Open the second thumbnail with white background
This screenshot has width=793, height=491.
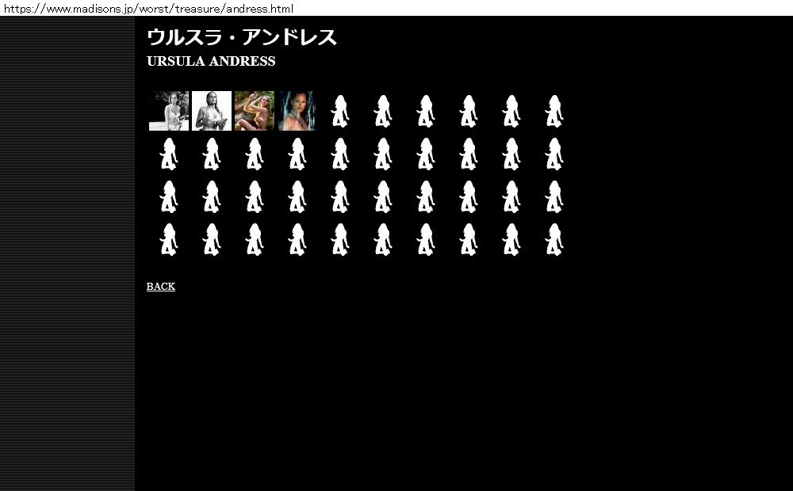[x=212, y=111]
